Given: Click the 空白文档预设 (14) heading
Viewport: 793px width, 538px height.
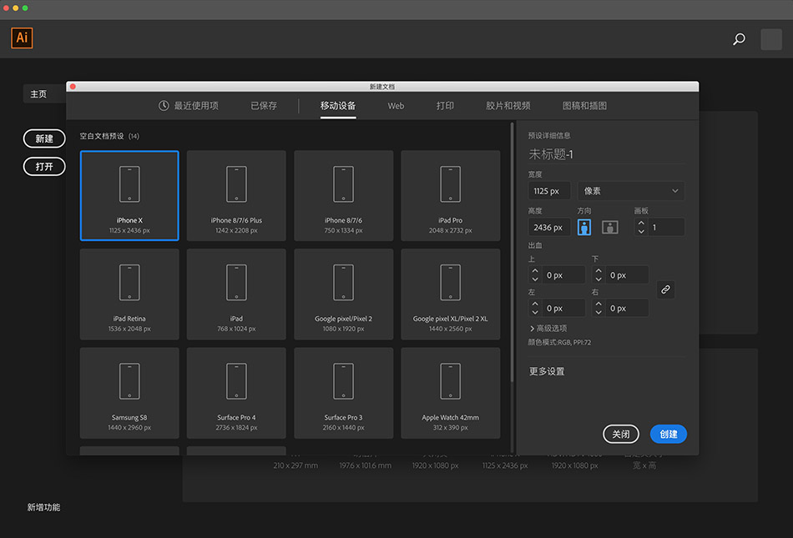Looking at the screenshot, I should click(109, 136).
